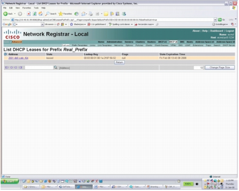Go to previous page of leases list
Viewport: 239px width, 191px height.
(11, 67)
